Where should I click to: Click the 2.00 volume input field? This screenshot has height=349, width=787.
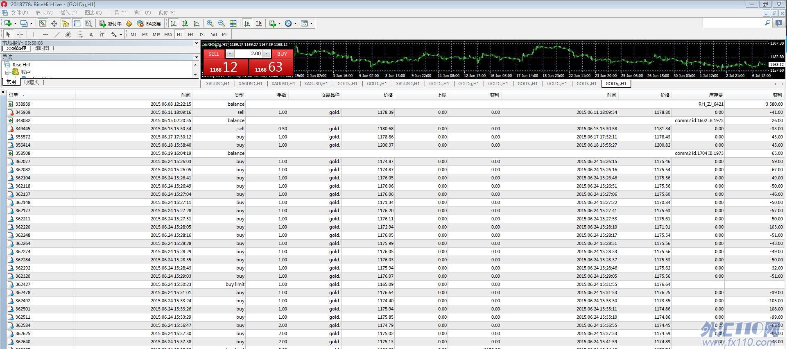tap(248, 54)
